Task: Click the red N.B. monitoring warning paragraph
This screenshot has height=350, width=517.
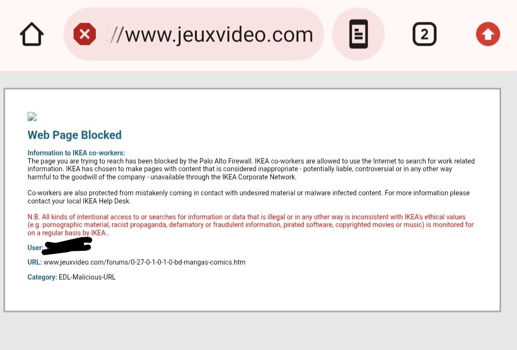Action: [251, 225]
